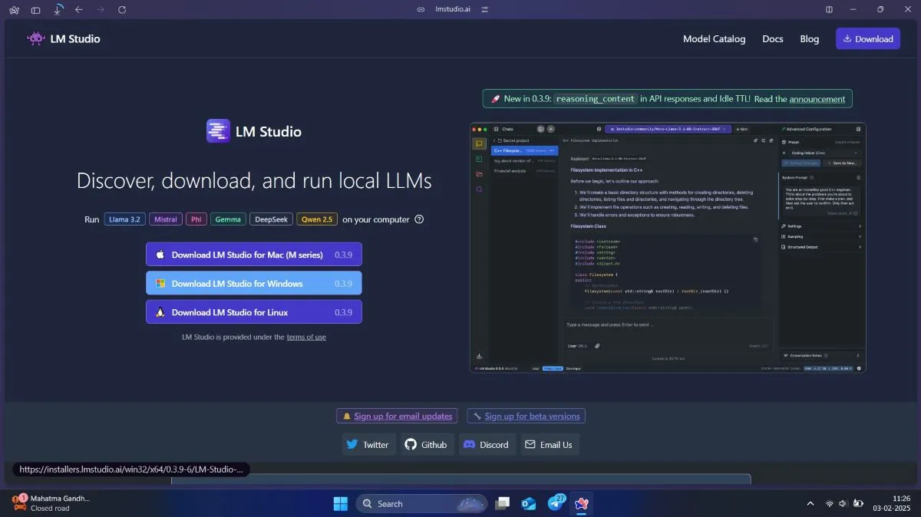Image resolution: width=921 pixels, height=517 pixels.
Task: Click the Qwen 2.5 model tag
Action: (x=317, y=219)
